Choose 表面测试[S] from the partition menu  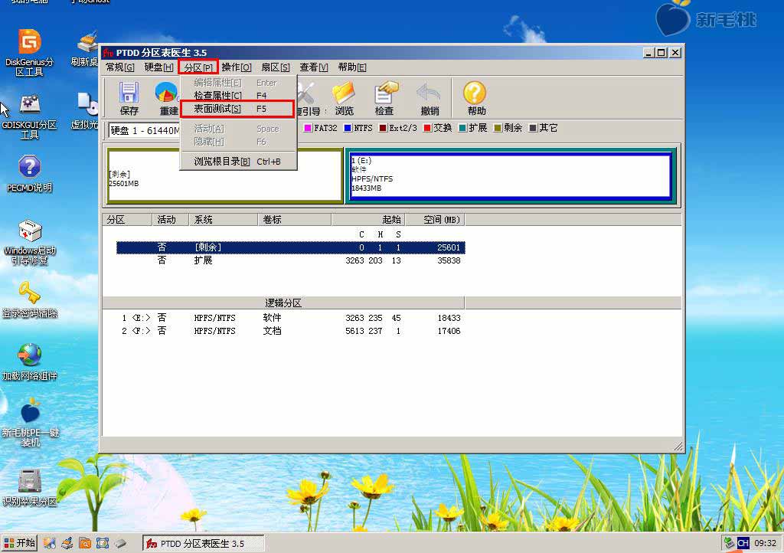pyautogui.click(x=237, y=109)
